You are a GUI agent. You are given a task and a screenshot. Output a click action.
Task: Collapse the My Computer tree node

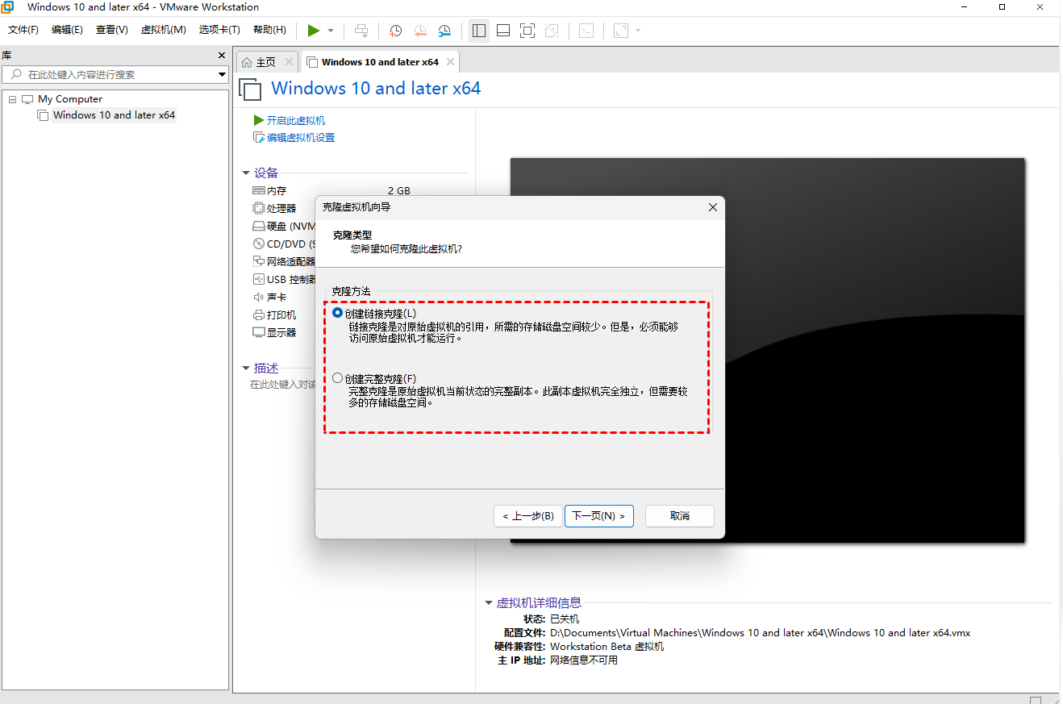tap(13, 99)
